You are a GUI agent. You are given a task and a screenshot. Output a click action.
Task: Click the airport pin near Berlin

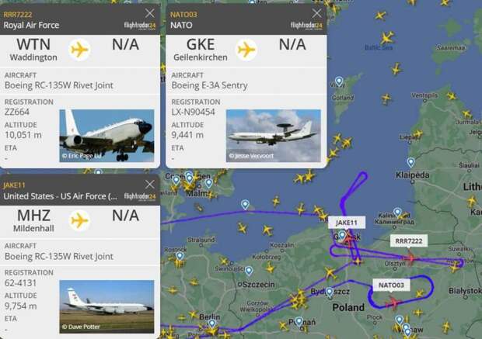[211, 324]
